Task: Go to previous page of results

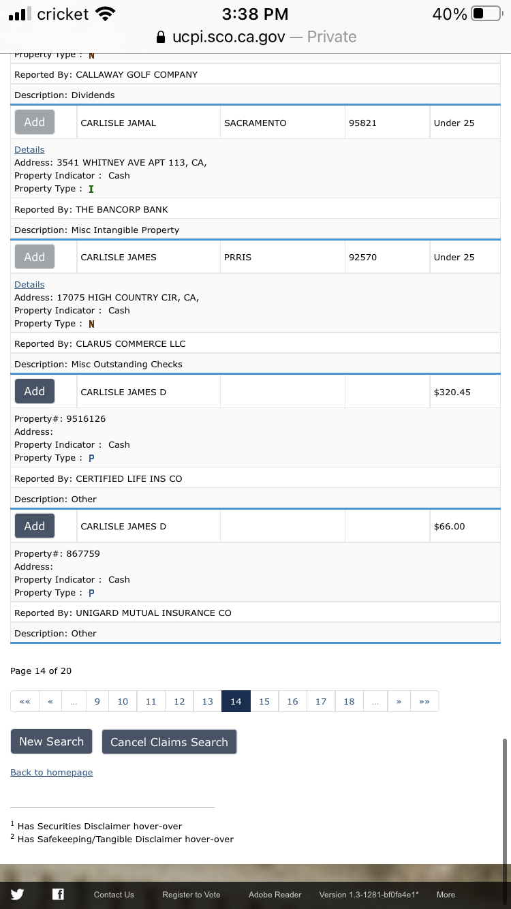Action: [50, 701]
